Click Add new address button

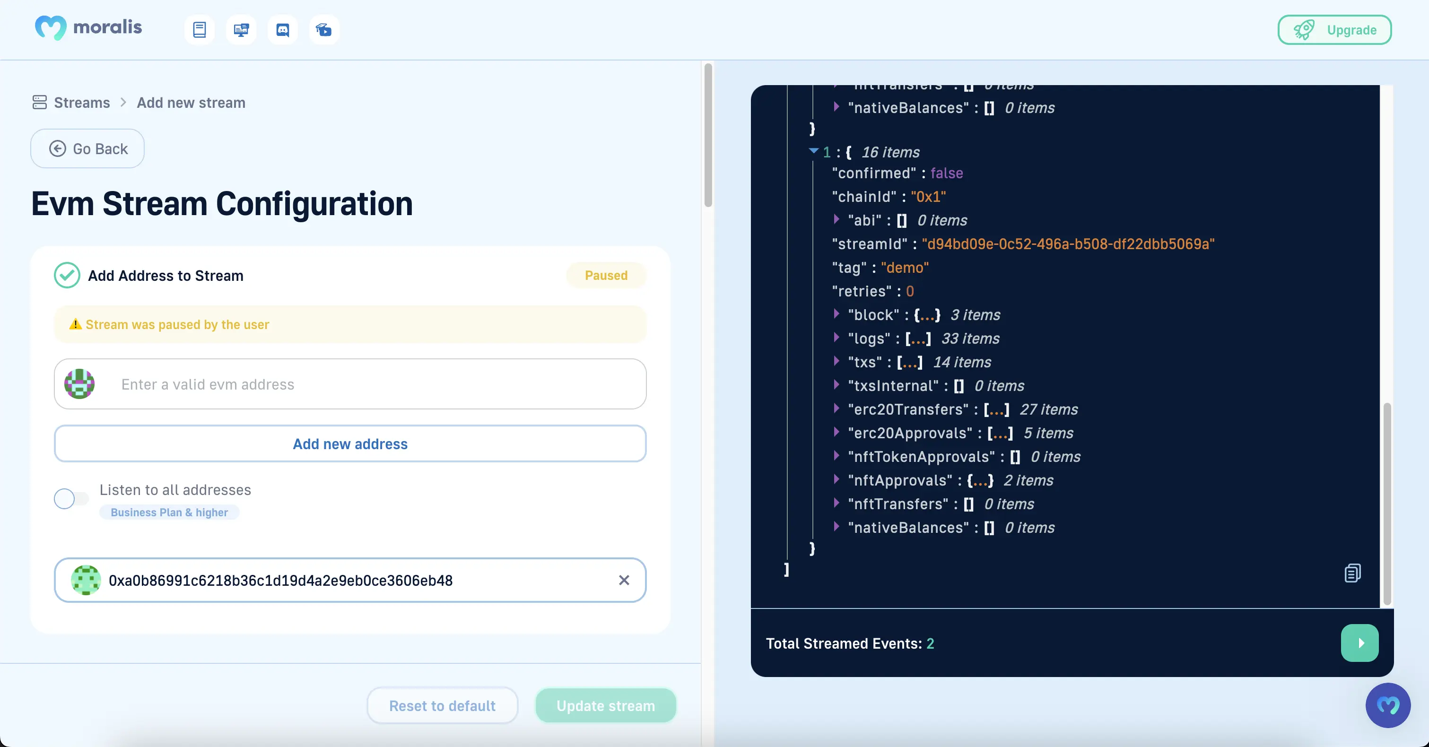350,443
